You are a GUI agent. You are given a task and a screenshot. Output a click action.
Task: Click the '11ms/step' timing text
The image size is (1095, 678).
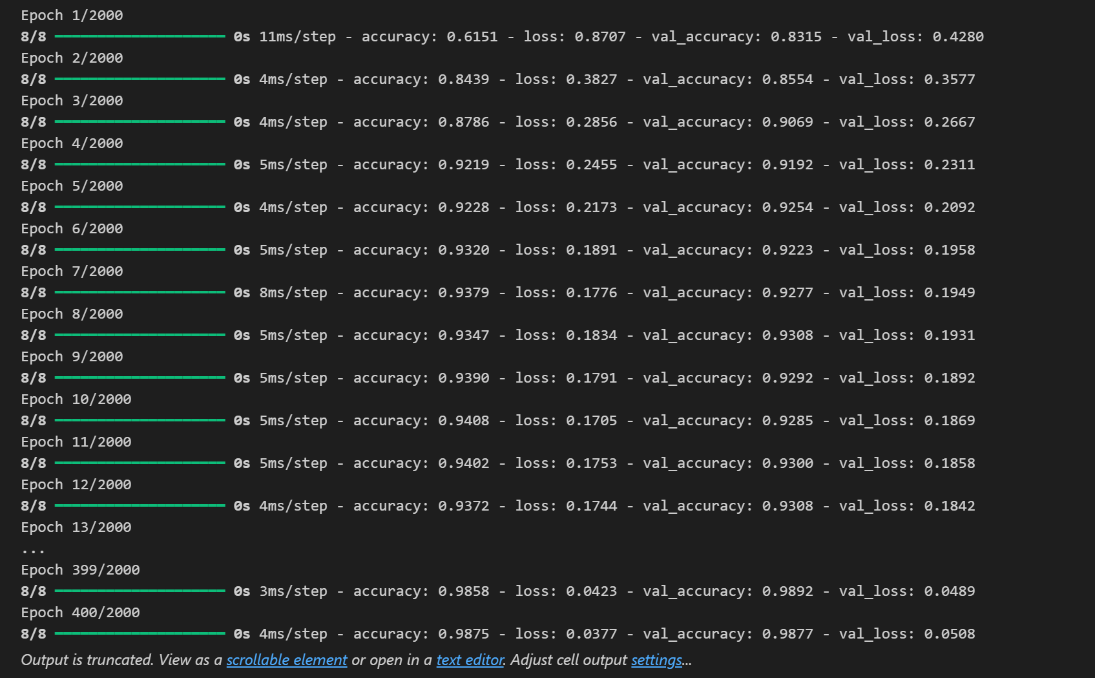[298, 37]
